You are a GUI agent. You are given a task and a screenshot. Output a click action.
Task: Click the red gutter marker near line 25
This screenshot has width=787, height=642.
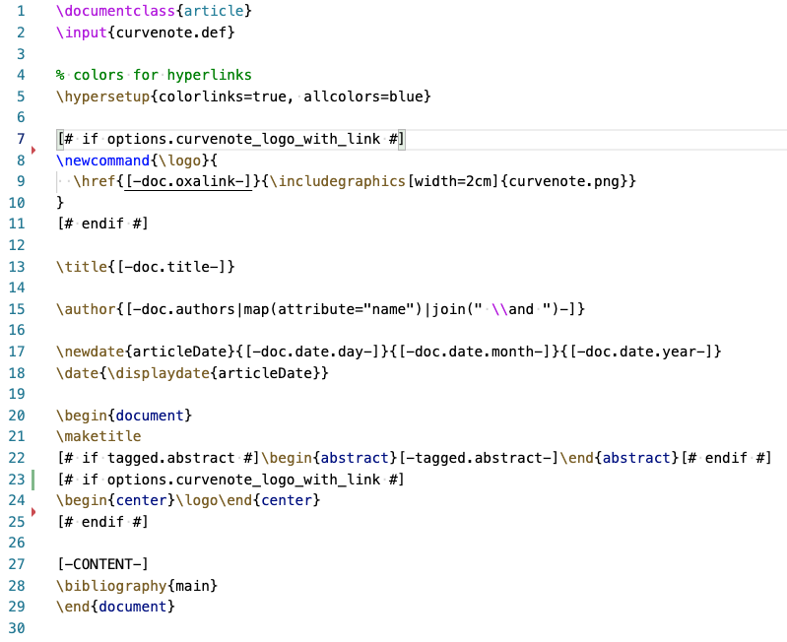pos(34,510)
